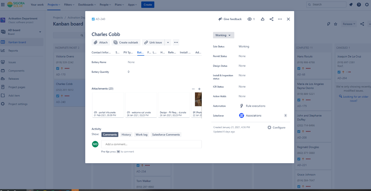Click the Give feedback megaphone button
This screenshot has height=191, width=371.
230,19
